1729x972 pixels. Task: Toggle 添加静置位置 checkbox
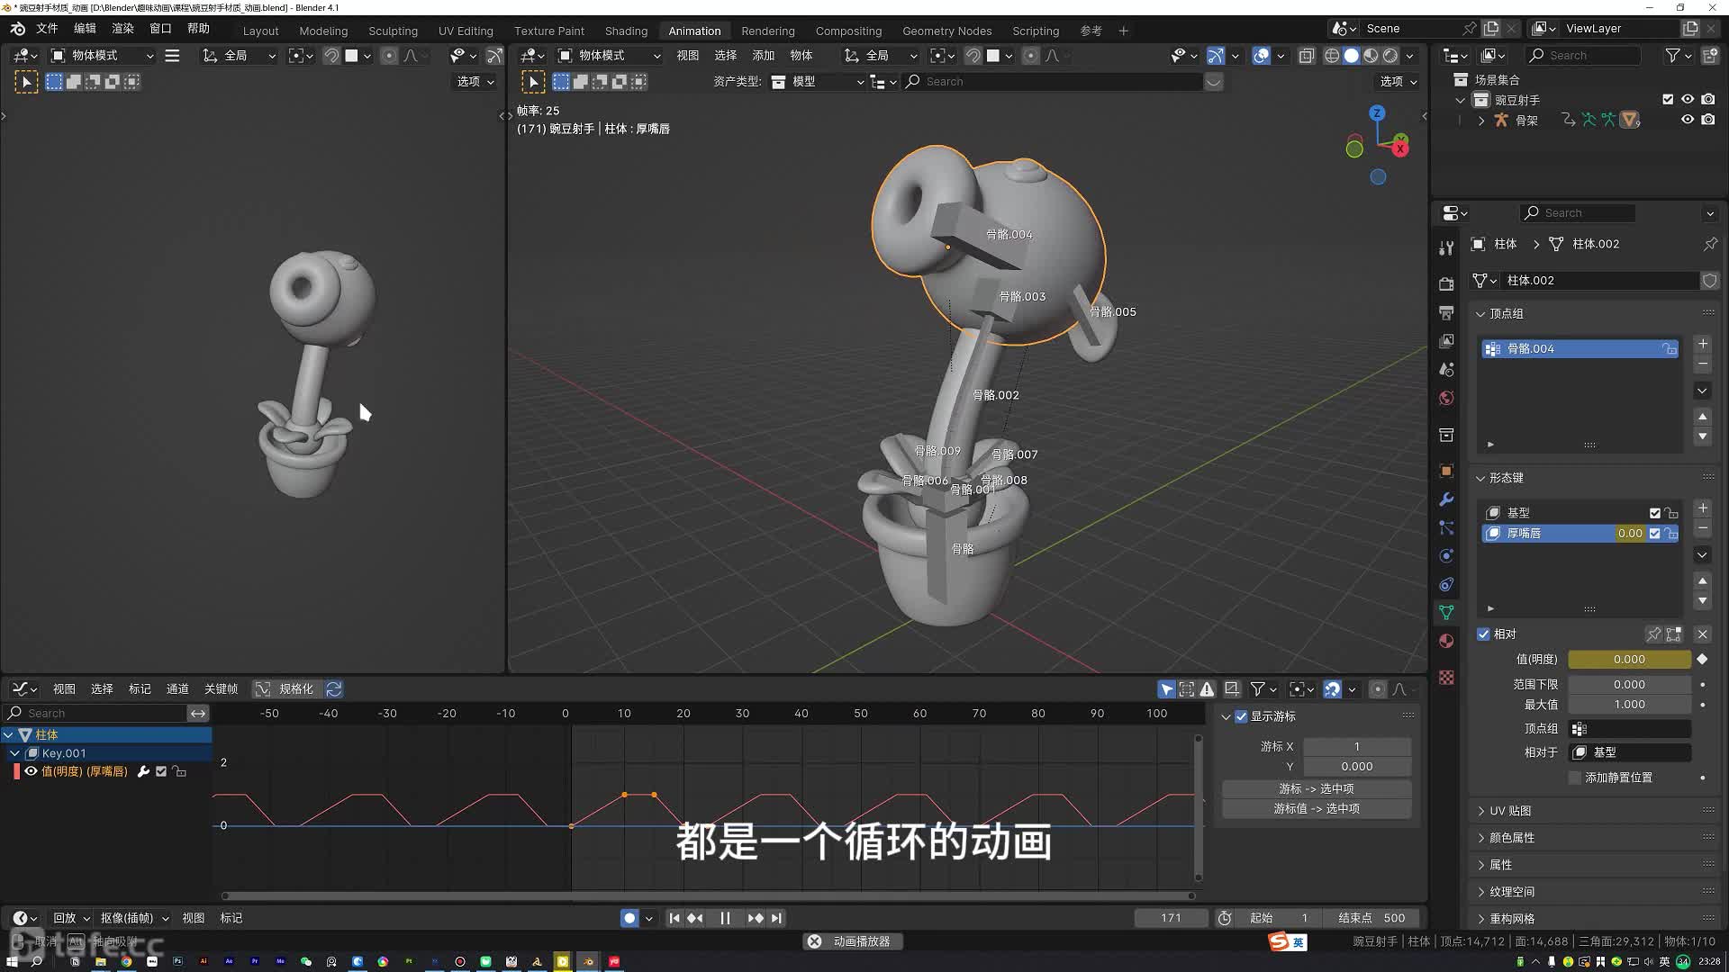click(x=1574, y=778)
